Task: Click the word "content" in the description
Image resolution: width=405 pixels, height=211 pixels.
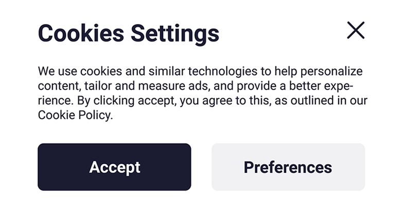Action: click(x=56, y=86)
